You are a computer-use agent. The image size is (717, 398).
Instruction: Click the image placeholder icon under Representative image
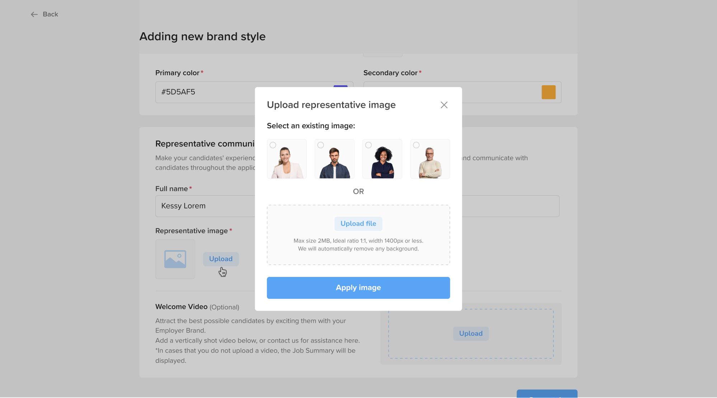click(175, 259)
